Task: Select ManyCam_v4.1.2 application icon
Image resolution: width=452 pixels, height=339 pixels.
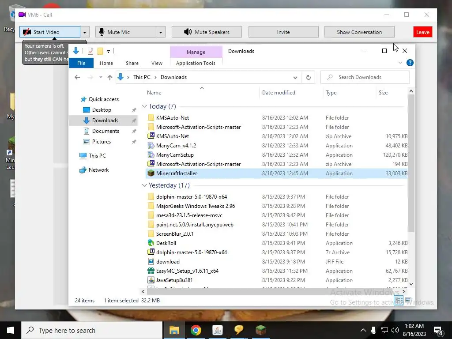Action: tap(151, 145)
